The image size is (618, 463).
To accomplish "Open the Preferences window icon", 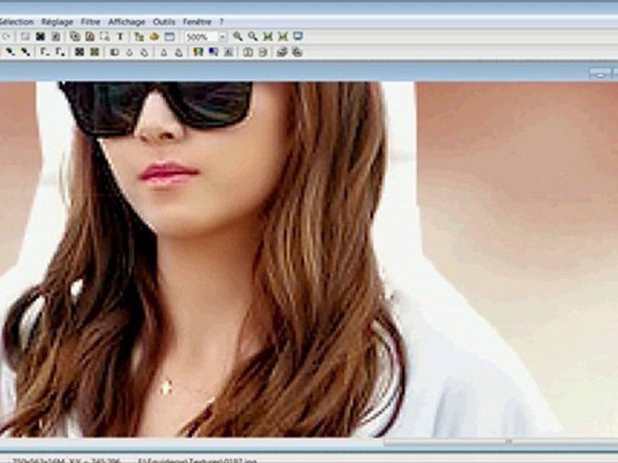I will (x=169, y=37).
